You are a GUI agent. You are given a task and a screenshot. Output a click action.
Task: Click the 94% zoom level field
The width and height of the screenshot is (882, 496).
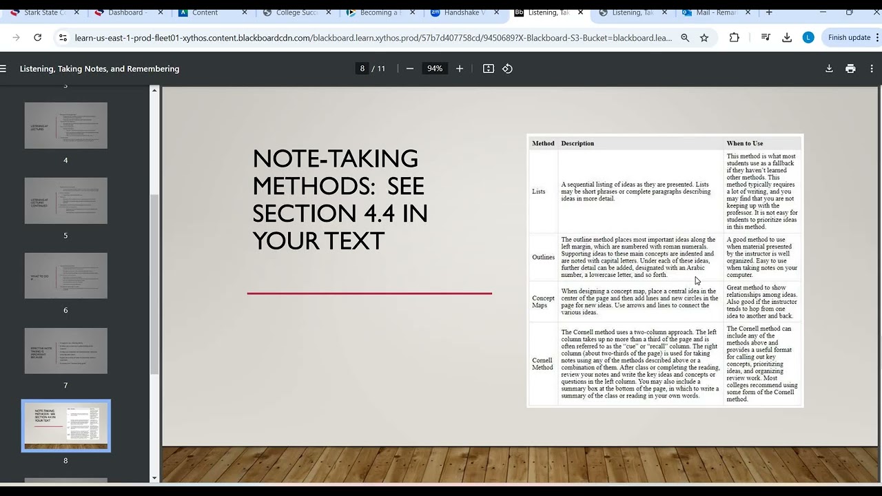tap(435, 69)
